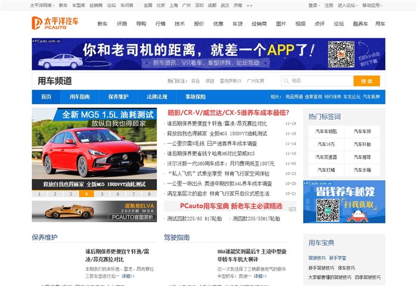This screenshot has width=417, height=286.
Task: Open article 一公里仅需8毛钱 日产逍客养车成本调查
Action: pos(212,144)
